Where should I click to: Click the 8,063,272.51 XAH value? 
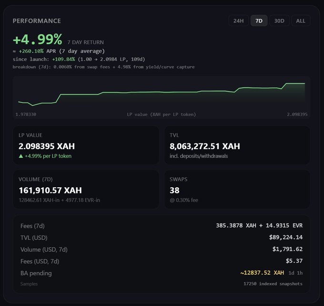[205, 146]
